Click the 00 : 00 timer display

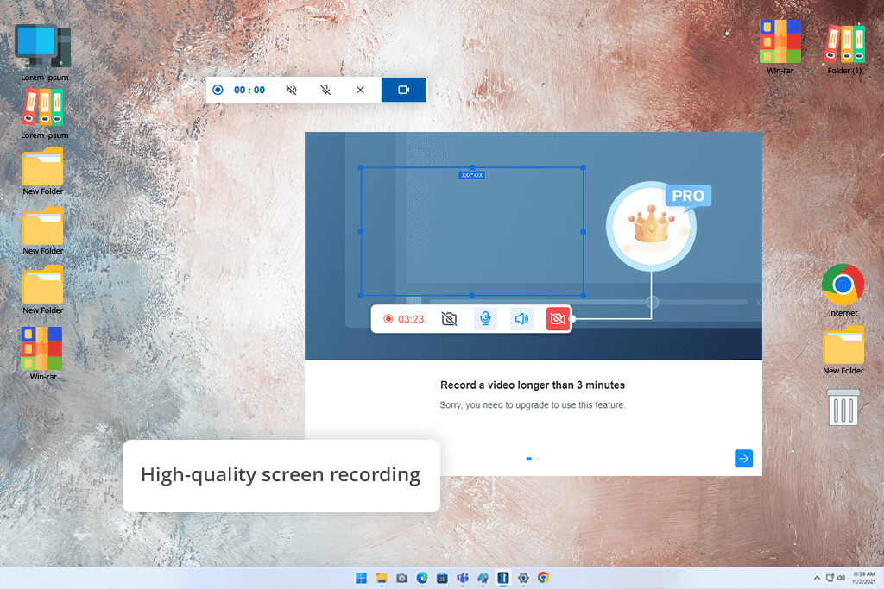[x=249, y=90]
